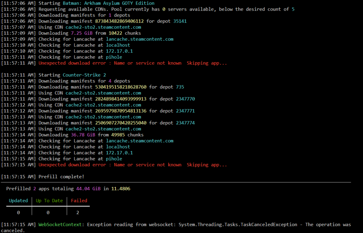Click depot number 735
Viewport: 363px width, 233px height.
coord(180,87)
